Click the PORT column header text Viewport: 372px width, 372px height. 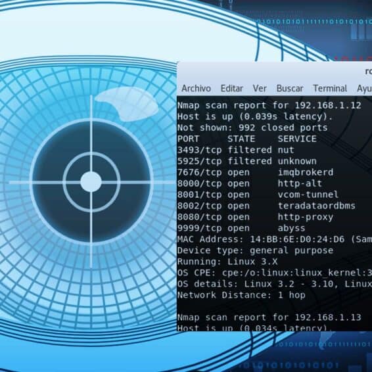188,139
